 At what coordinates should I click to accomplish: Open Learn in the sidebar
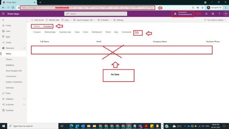[8, 31]
